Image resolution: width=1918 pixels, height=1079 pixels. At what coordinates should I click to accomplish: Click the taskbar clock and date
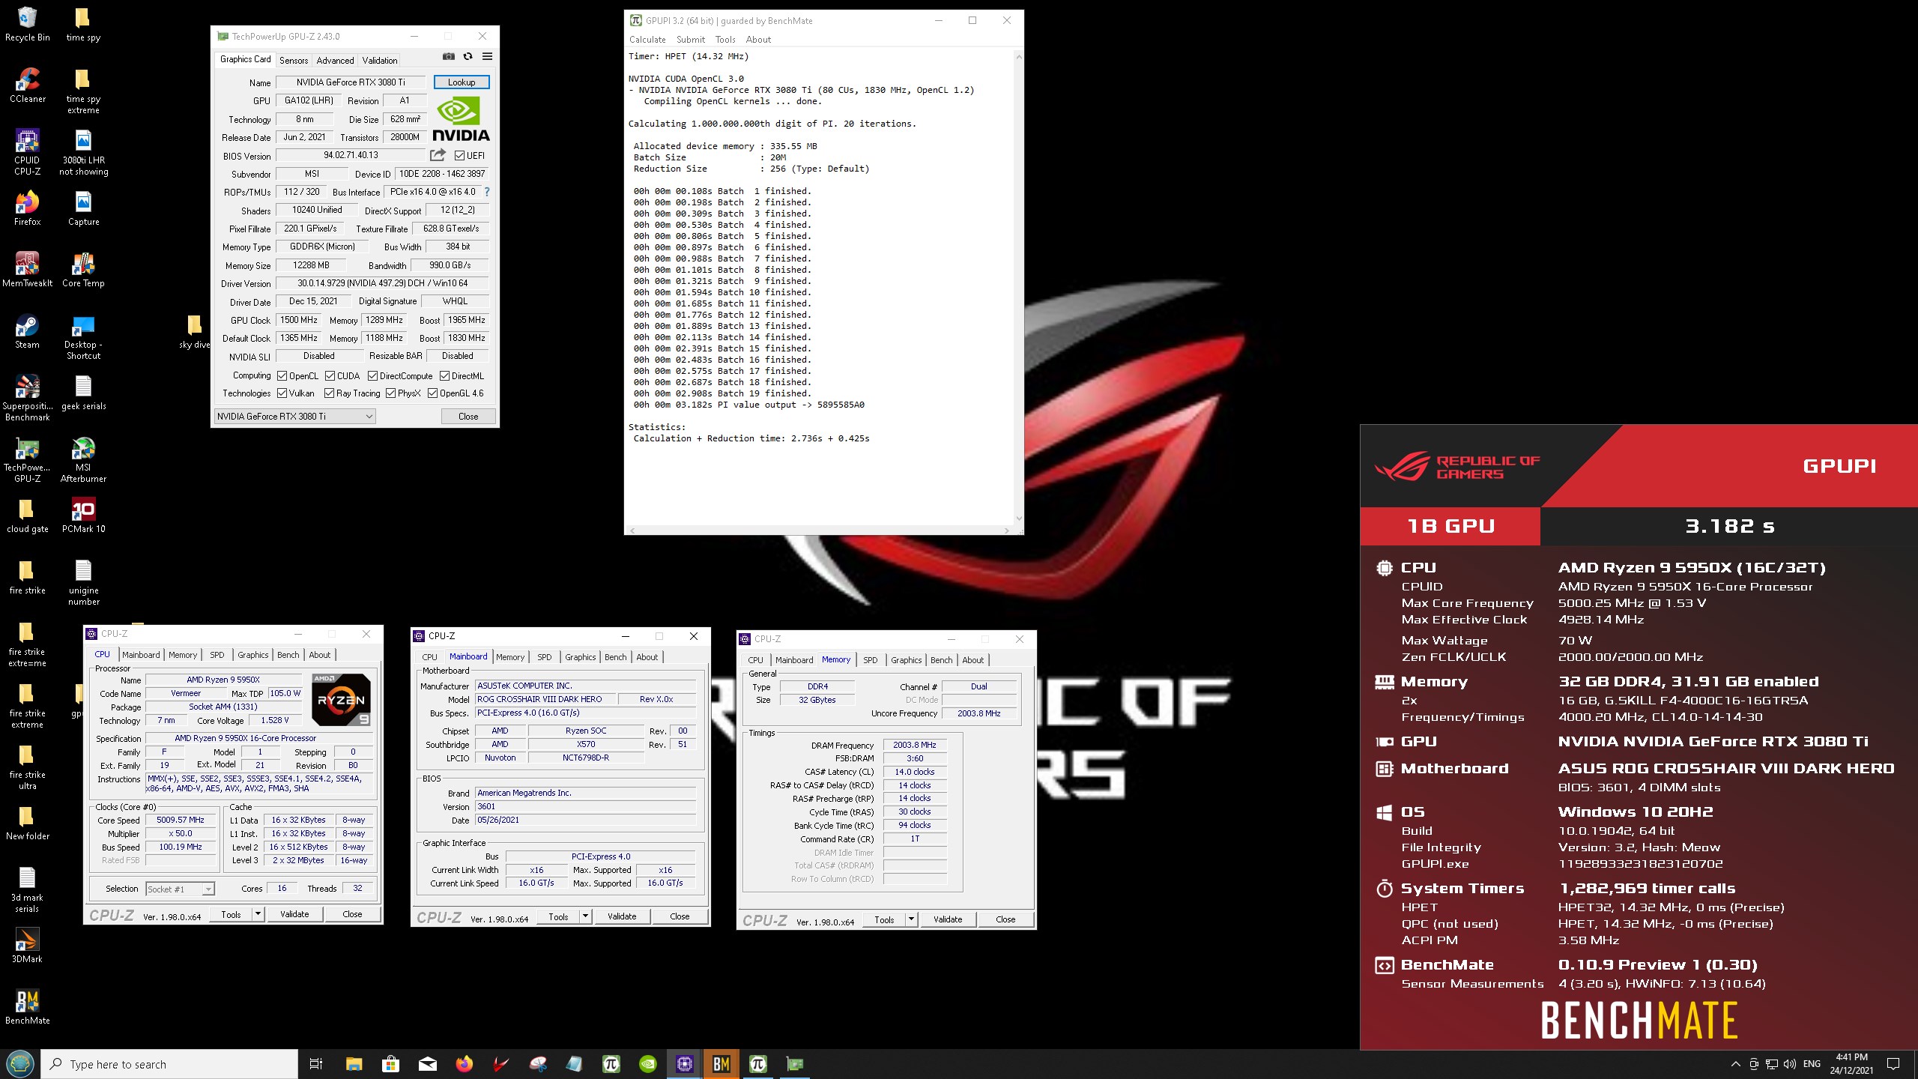(x=1851, y=1064)
